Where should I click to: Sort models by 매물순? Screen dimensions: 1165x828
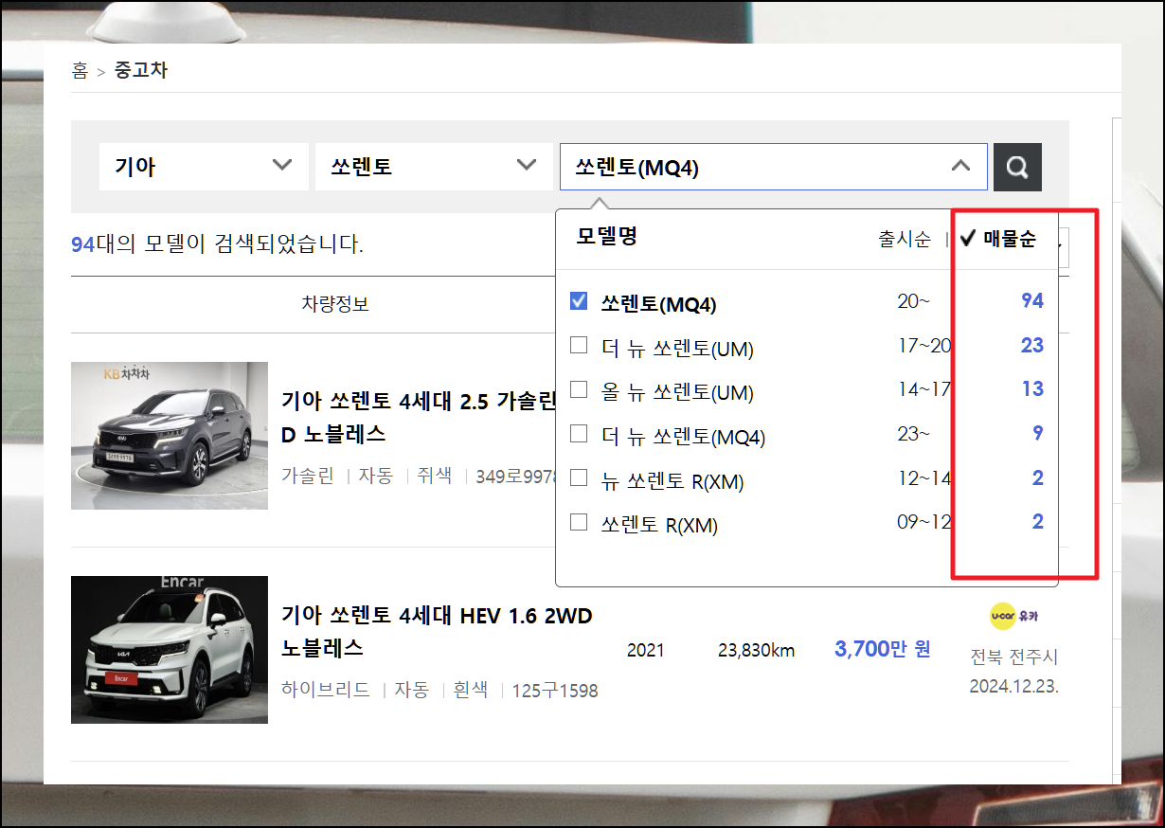click(x=999, y=240)
